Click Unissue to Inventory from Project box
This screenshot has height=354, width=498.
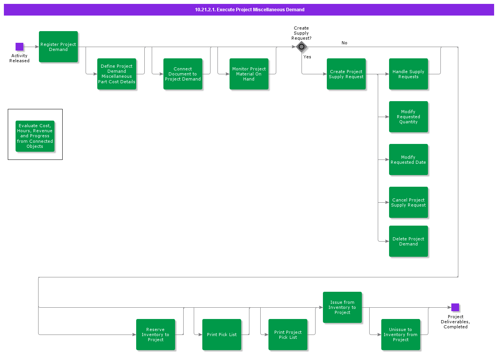click(401, 335)
